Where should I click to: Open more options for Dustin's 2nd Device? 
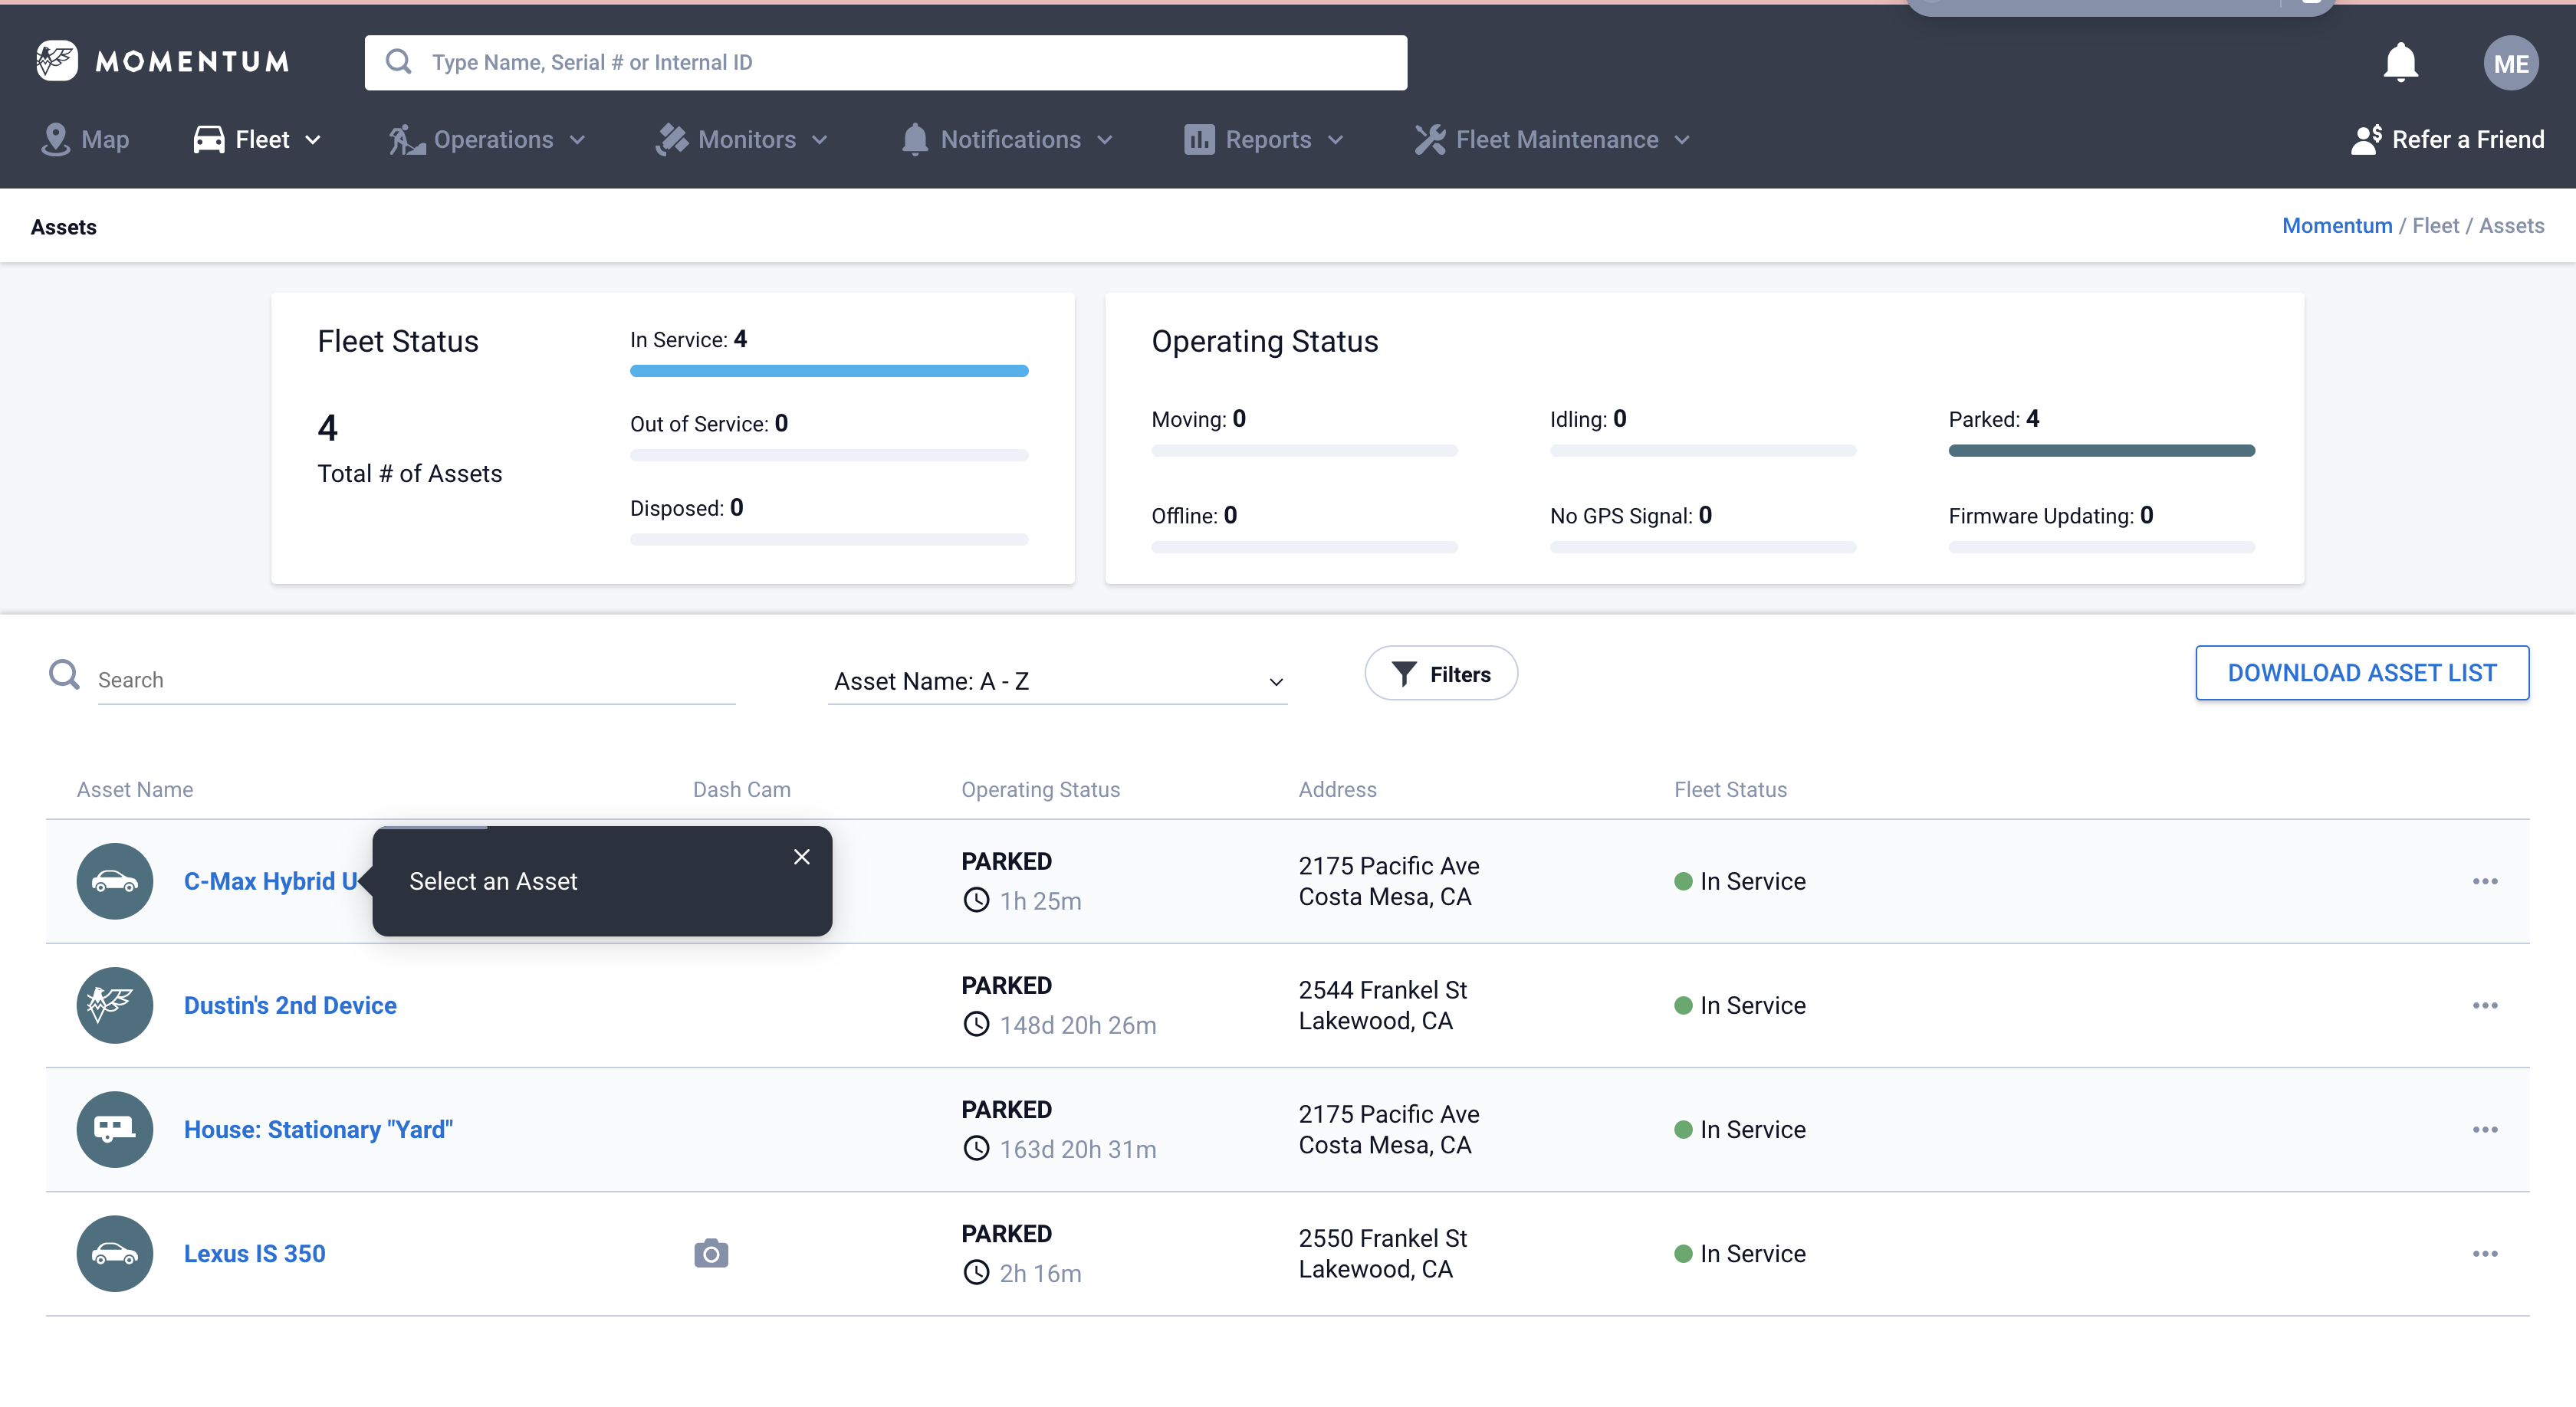[x=2485, y=1005]
